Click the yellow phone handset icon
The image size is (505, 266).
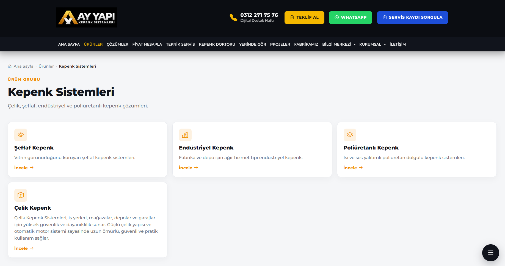coord(233,17)
